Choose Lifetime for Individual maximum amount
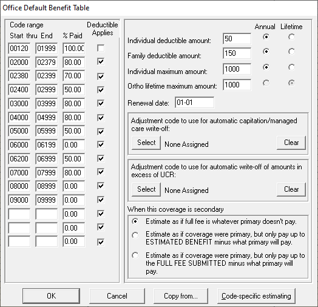 pyautogui.click(x=291, y=67)
